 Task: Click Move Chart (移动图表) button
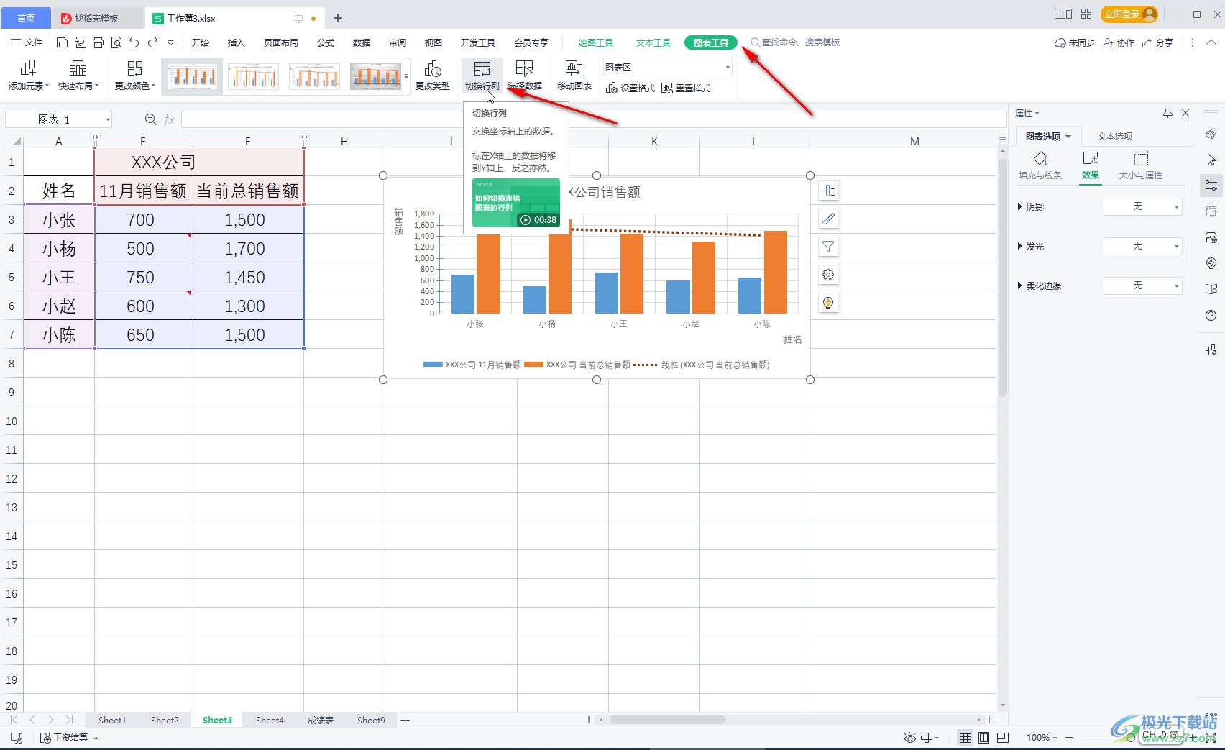(574, 76)
